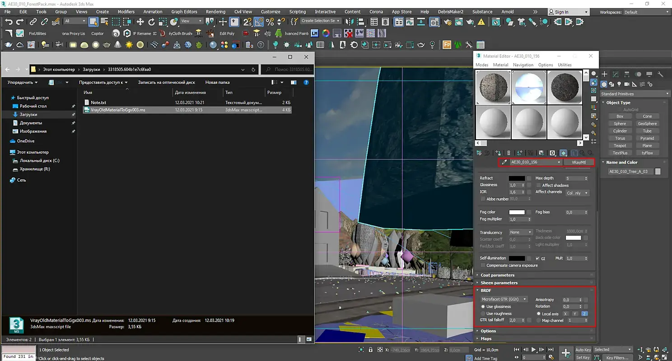The width and height of the screenshot is (672, 361).
Task: Select the Use roughness radio button
Action: (483, 314)
